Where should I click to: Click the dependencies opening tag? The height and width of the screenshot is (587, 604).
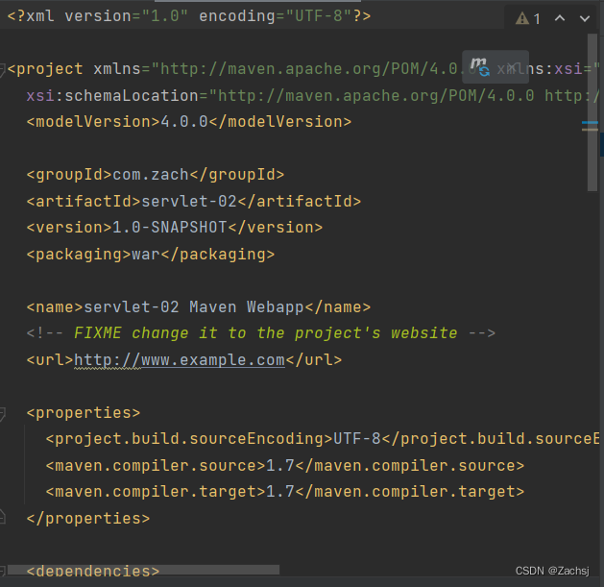[x=93, y=571]
